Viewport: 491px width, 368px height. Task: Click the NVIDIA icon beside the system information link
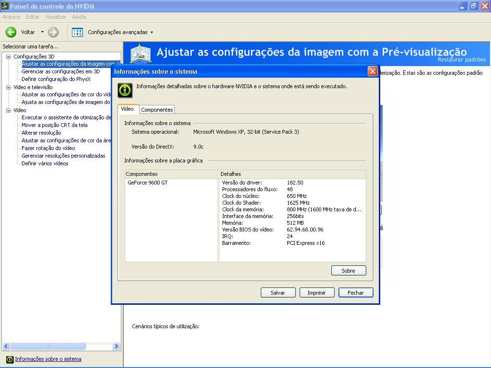[10, 359]
